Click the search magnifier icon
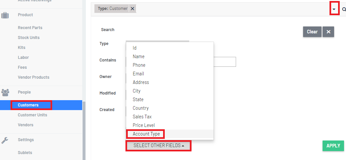The height and width of the screenshot is (160, 346). coord(344,9)
